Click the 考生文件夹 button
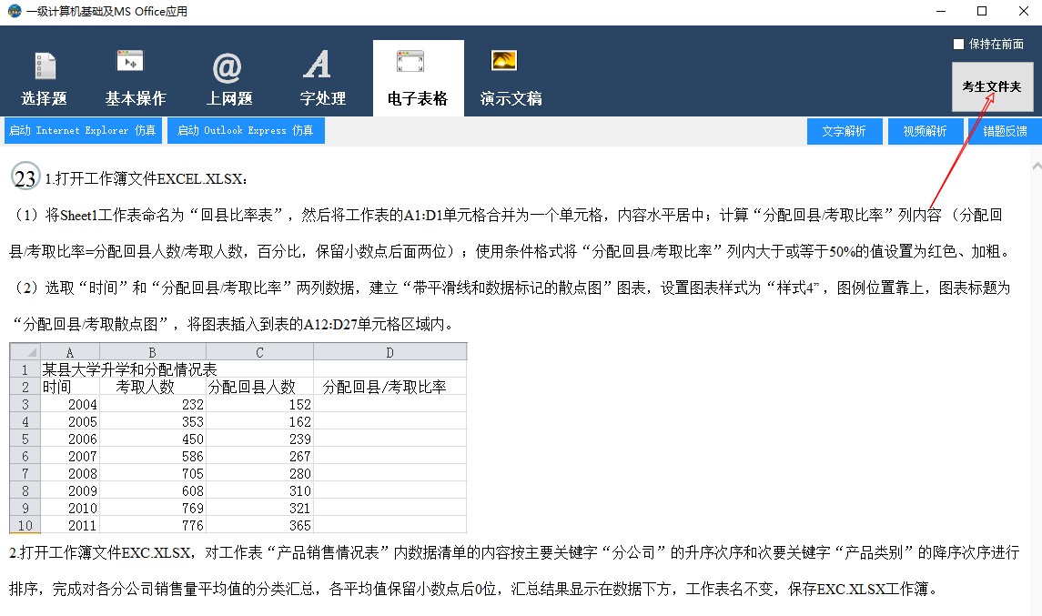 [992, 87]
